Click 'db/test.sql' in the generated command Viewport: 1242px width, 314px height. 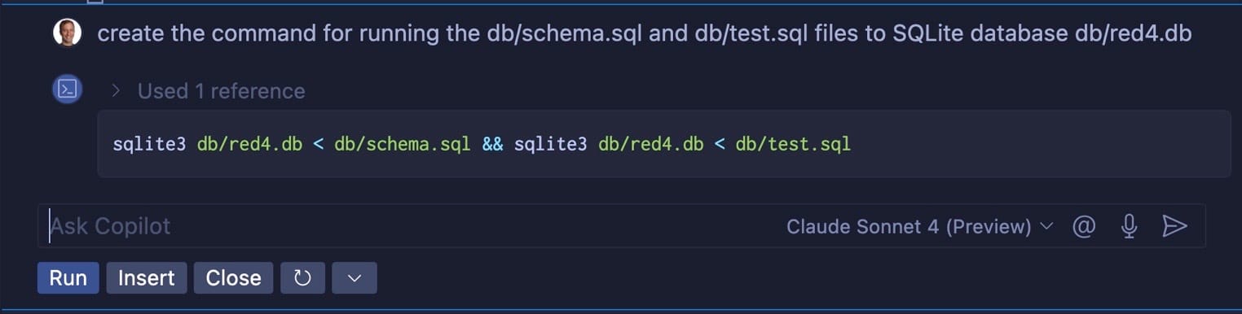tap(793, 144)
